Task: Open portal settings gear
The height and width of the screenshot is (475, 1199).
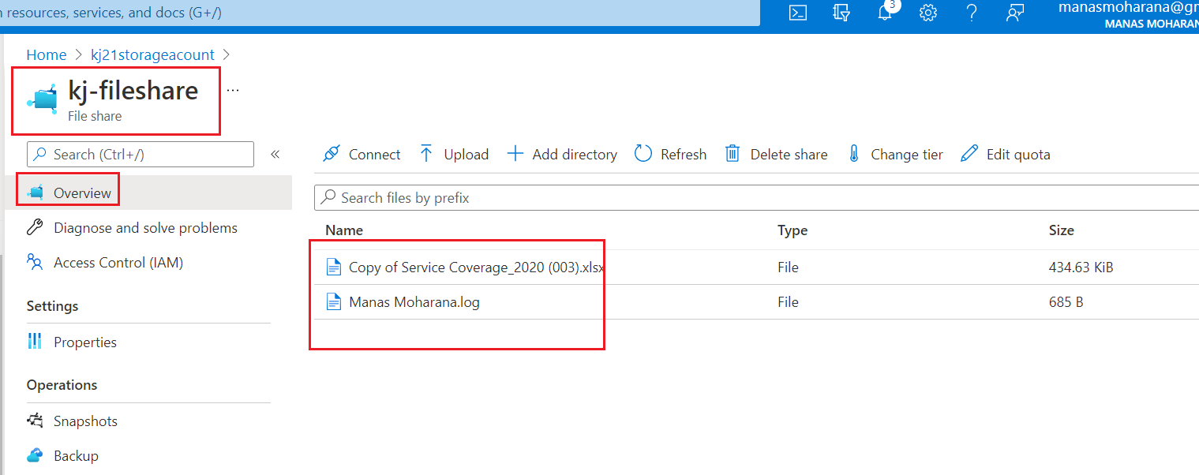Action: coord(928,13)
